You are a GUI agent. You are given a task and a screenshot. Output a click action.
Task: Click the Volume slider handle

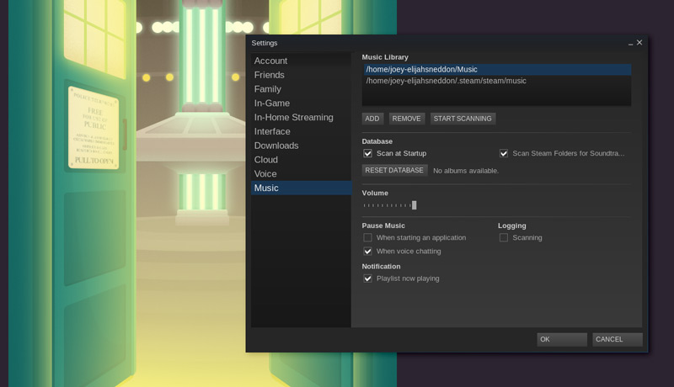pos(414,205)
